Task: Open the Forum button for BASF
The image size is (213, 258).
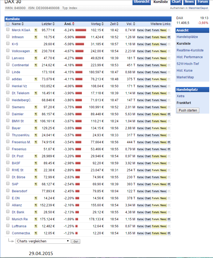Action: 155,163
